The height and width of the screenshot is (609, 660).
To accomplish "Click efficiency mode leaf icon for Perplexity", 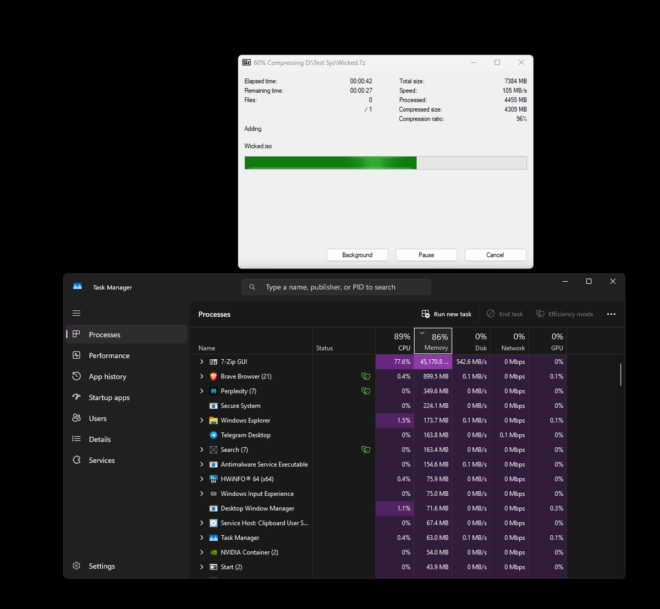I will coord(366,391).
